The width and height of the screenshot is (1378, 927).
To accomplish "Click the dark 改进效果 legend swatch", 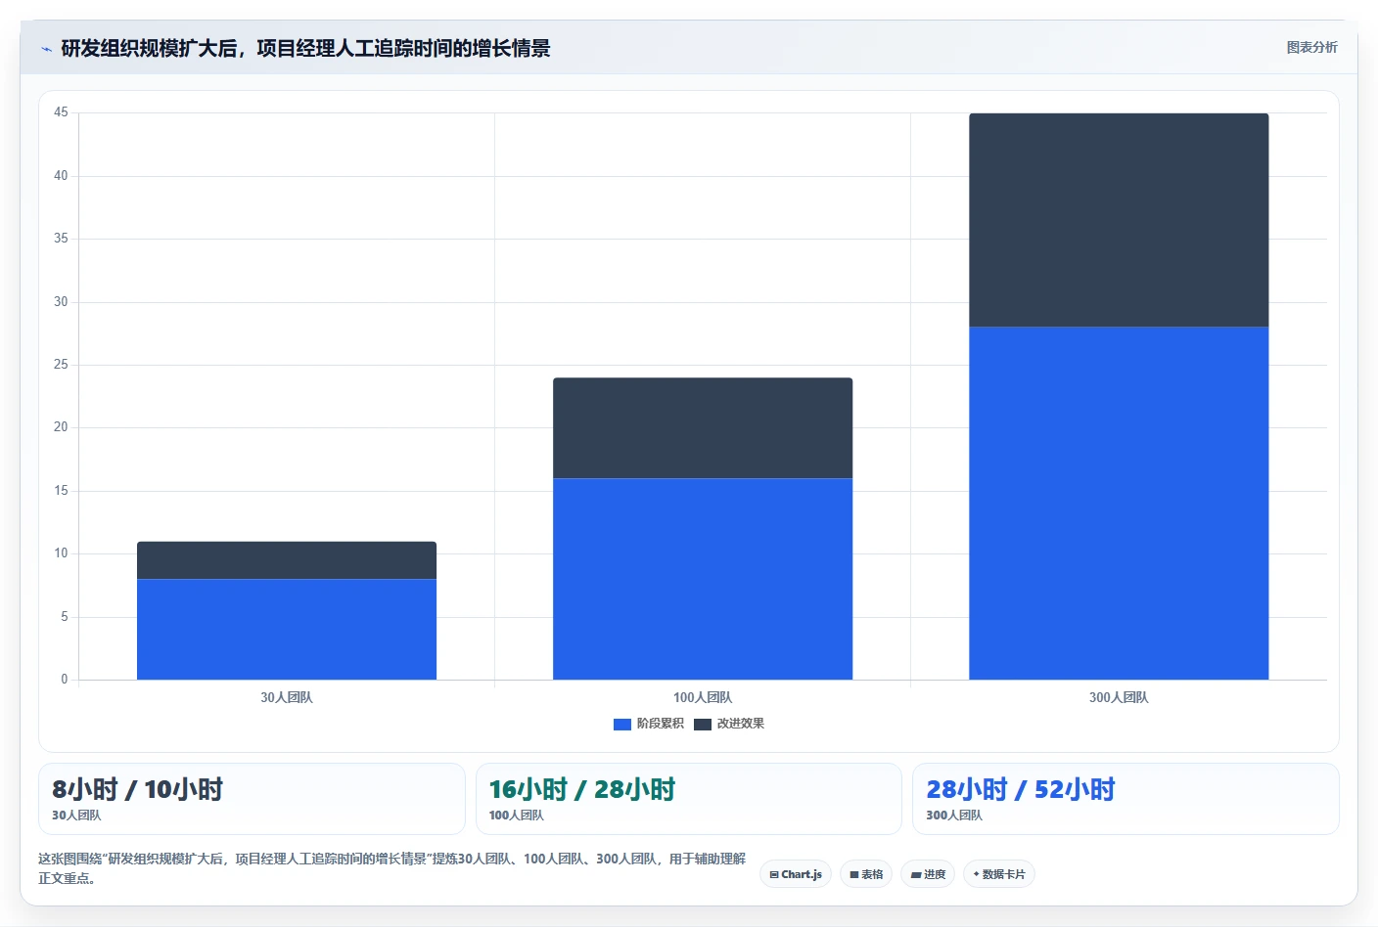I will pos(703,725).
